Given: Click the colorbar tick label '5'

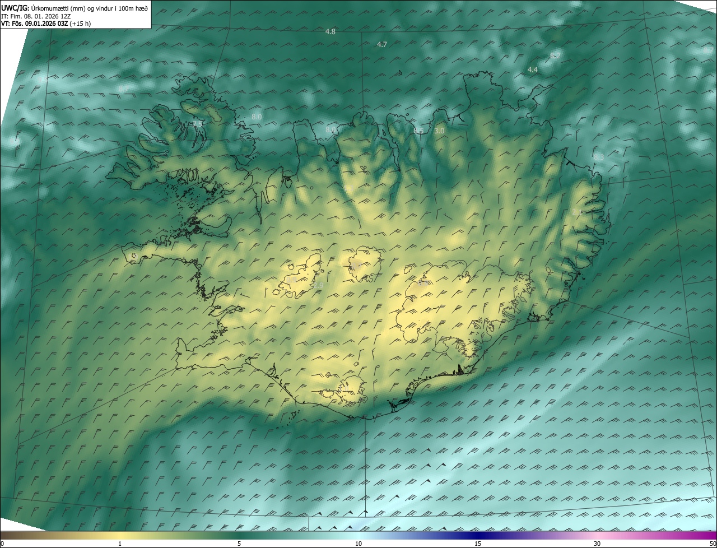Looking at the screenshot, I should 239,544.
